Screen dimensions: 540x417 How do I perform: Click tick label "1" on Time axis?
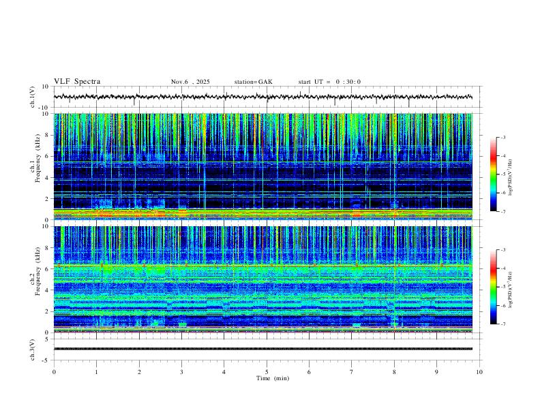click(x=96, y=372)
